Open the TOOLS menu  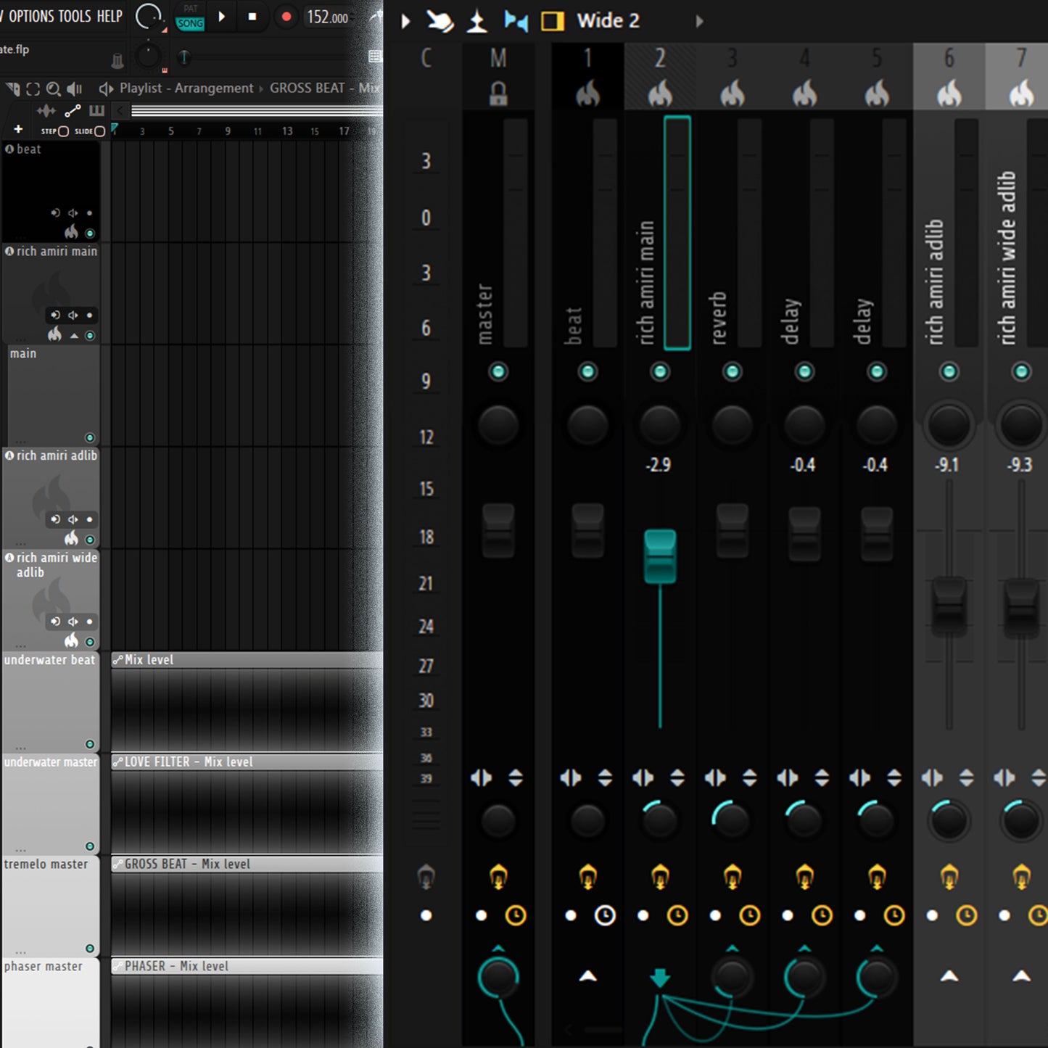tap(74, 16)
